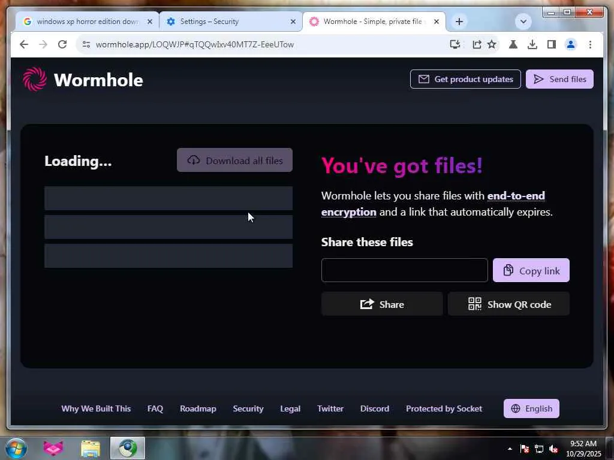Switch to windows xp horror edition tab
Image resolution: width=614 pixels, height=460 pixels.
[x=88, y=22]
